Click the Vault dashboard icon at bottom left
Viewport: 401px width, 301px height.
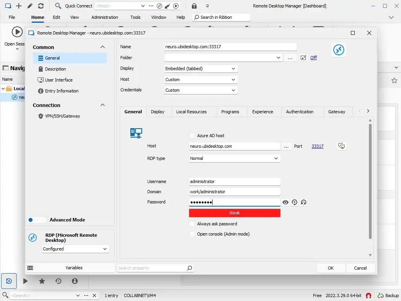click(9, 281)
